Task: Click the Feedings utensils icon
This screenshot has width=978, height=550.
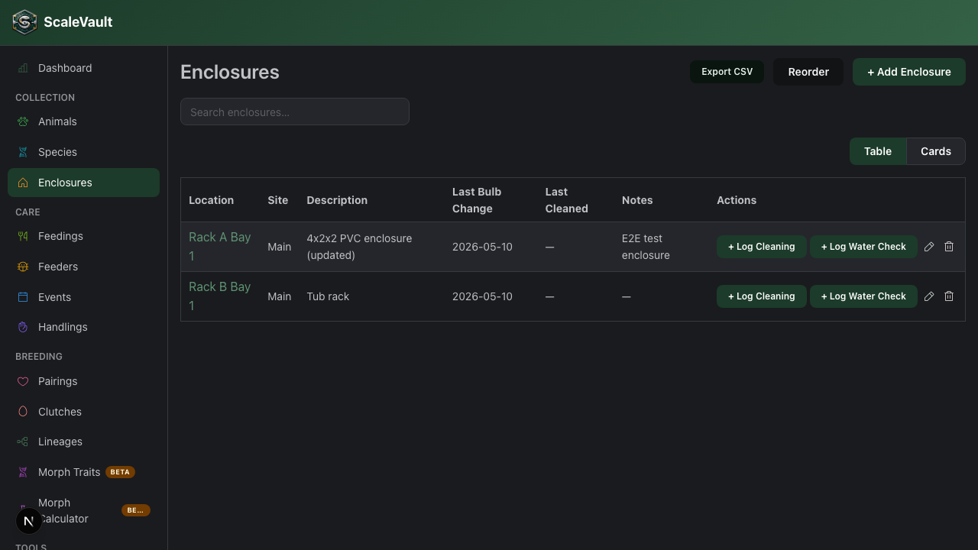Action: (23, 236)
